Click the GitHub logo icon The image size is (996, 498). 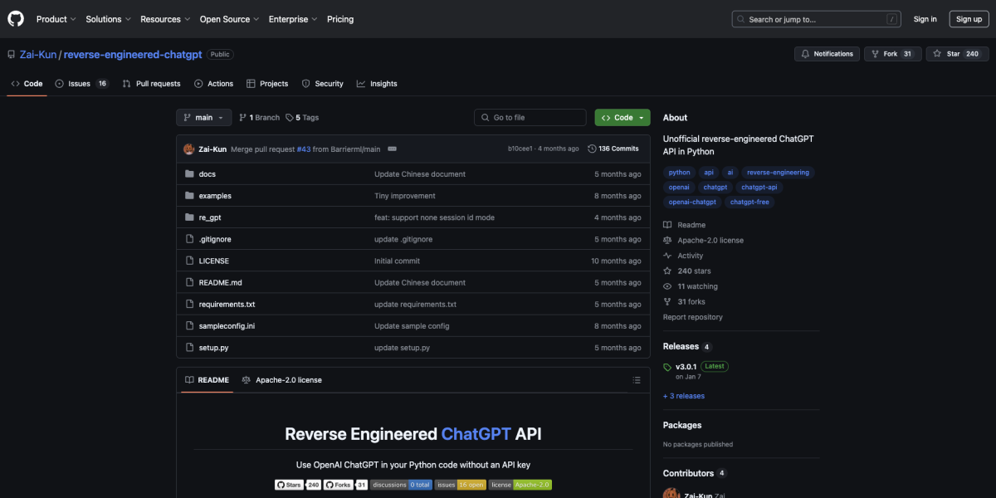(x=16, y=18)
